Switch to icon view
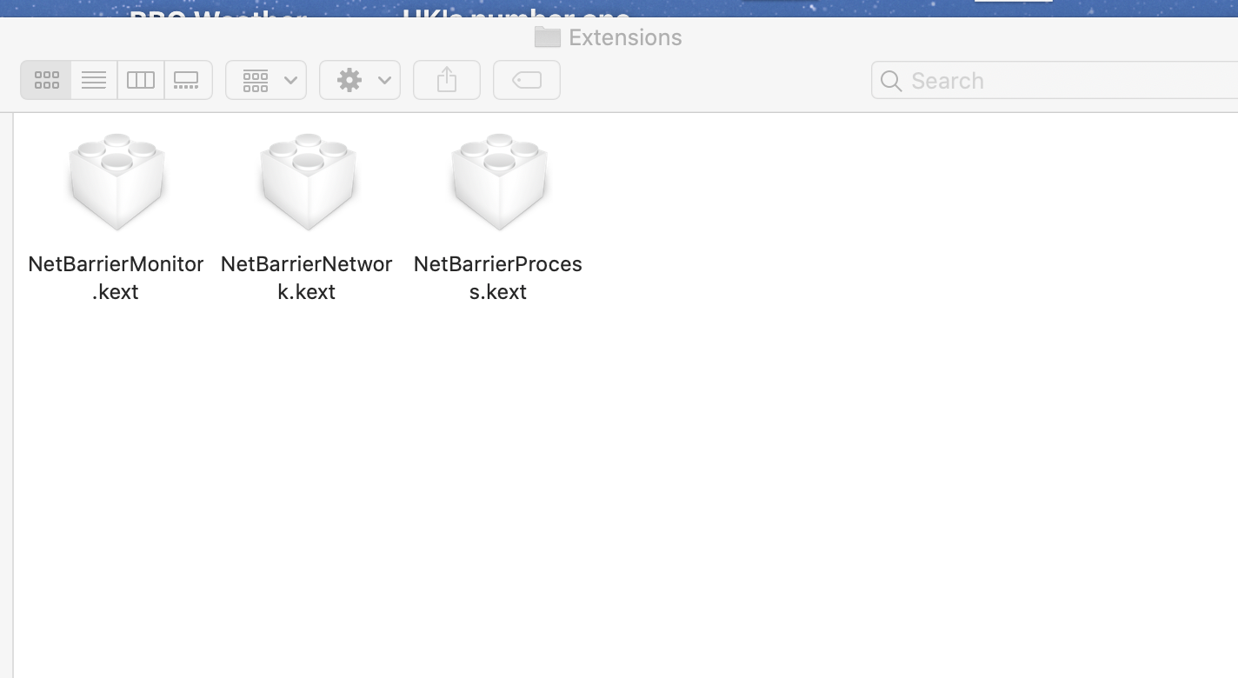The image size is (1238, 678). 46,80
